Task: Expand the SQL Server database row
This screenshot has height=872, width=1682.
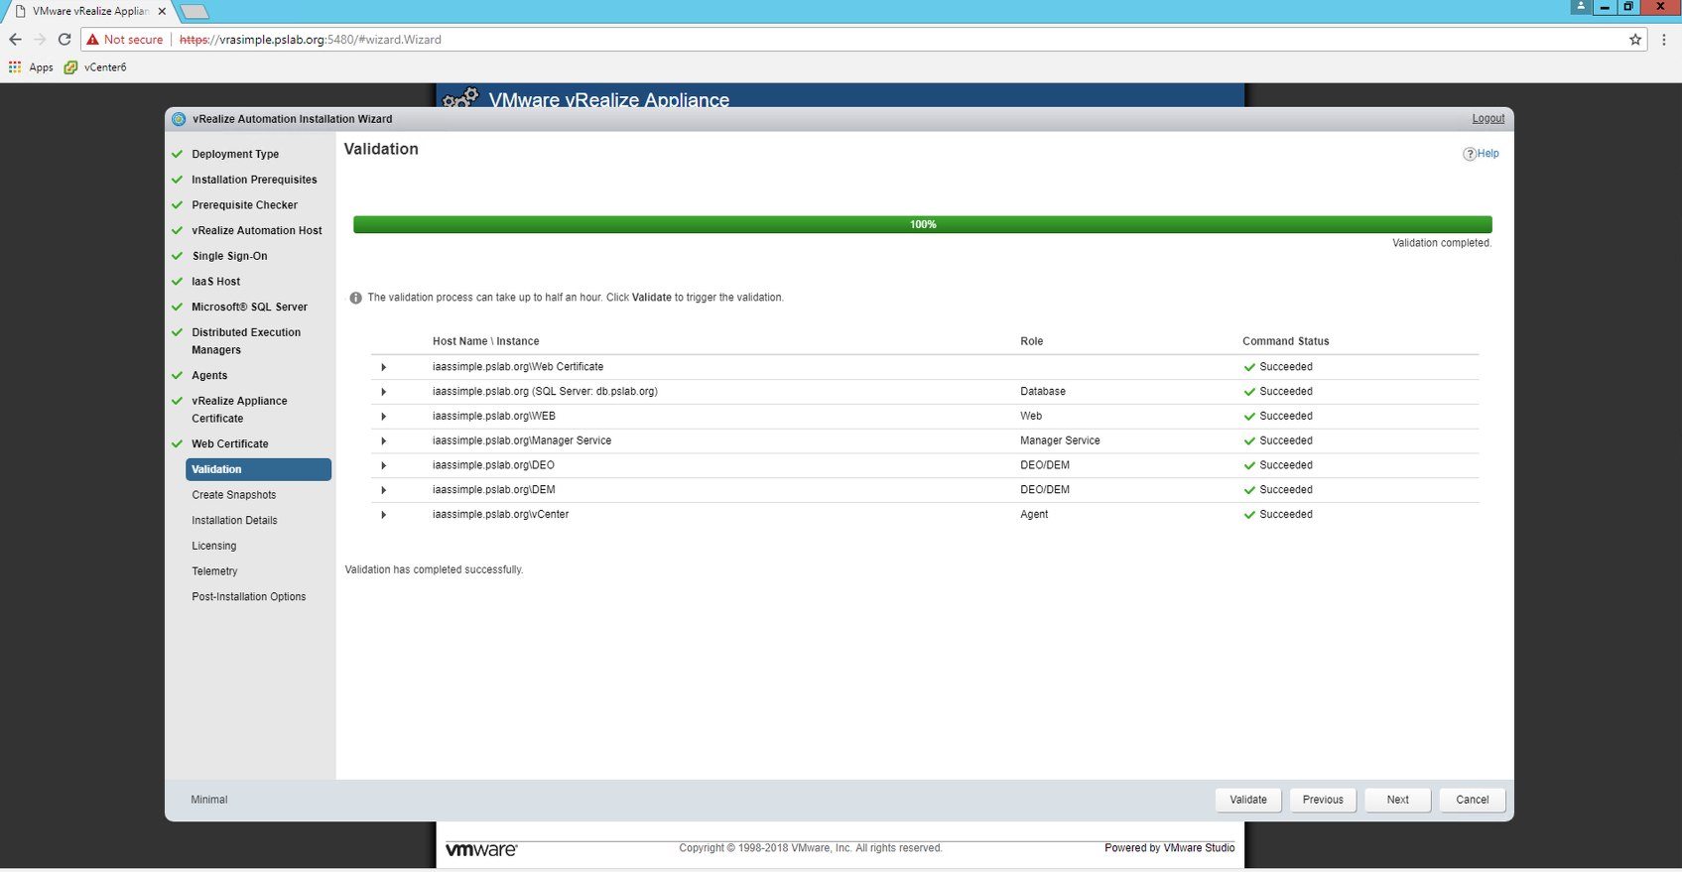Action: pos(384,392)
